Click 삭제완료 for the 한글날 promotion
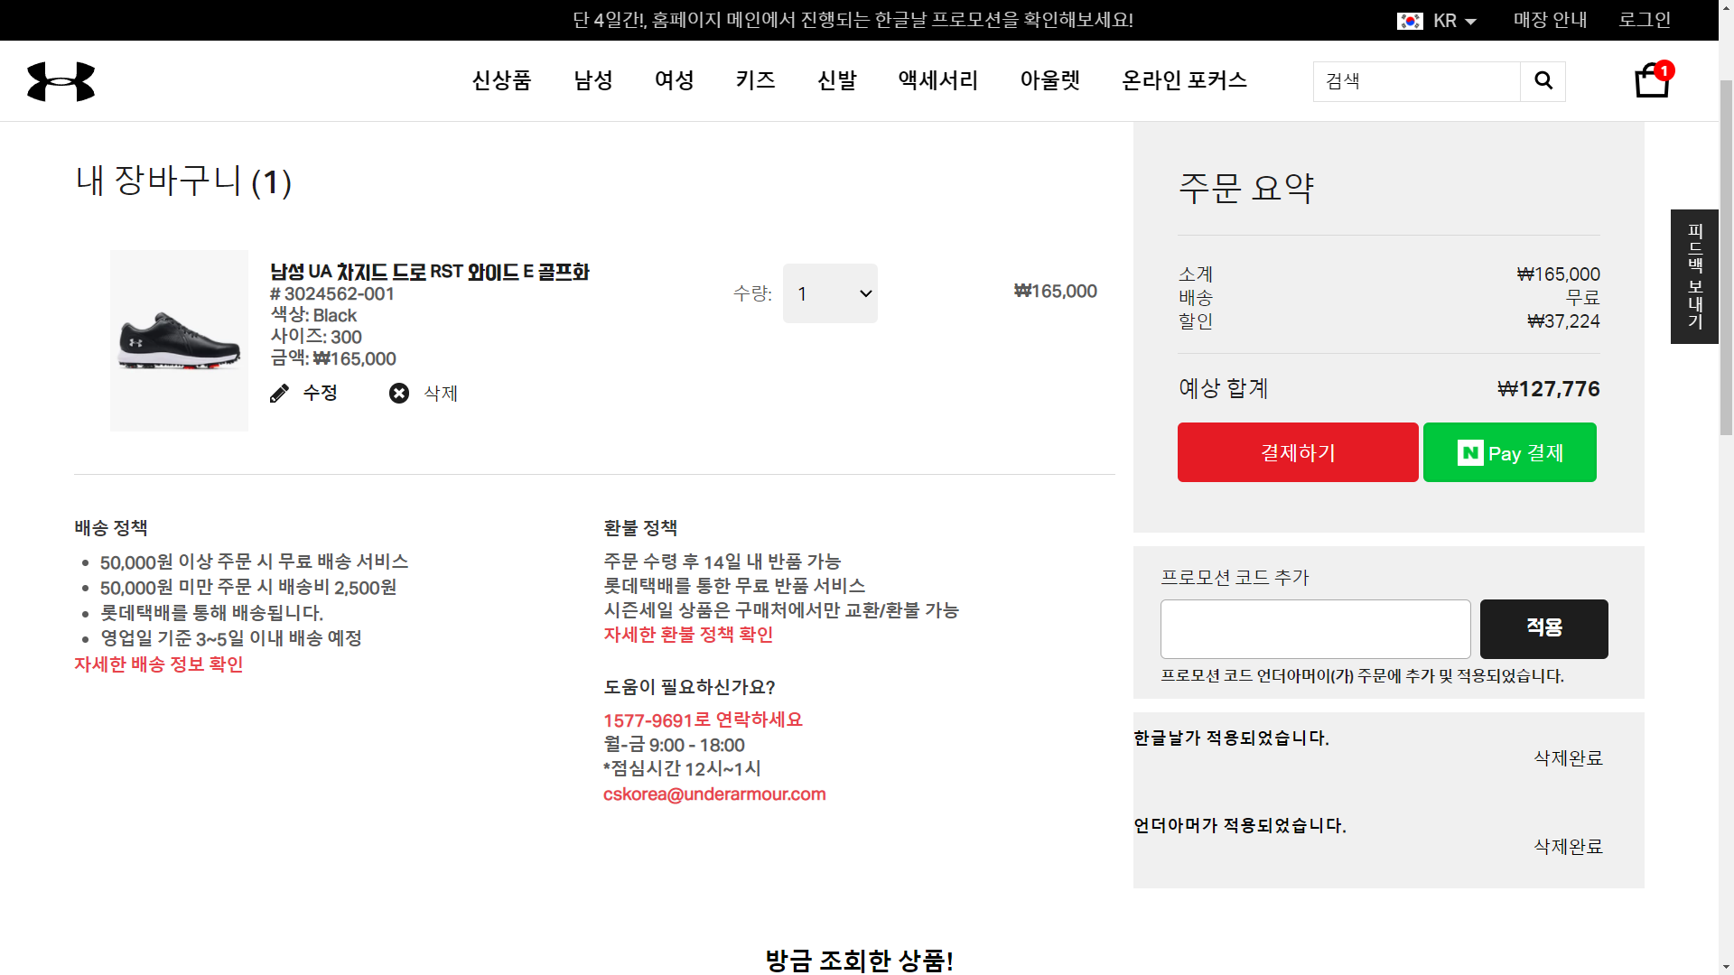The image size is (1734, 975). [x=1568, y=758]
